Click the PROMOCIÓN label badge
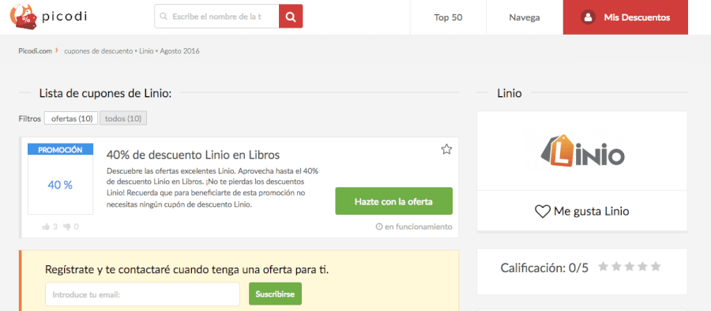The image size is (711, 311). click(60, 149)
